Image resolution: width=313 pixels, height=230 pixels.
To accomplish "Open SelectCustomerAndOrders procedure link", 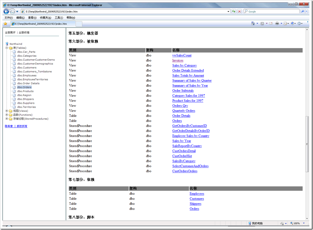I will [x=190, y=166].
